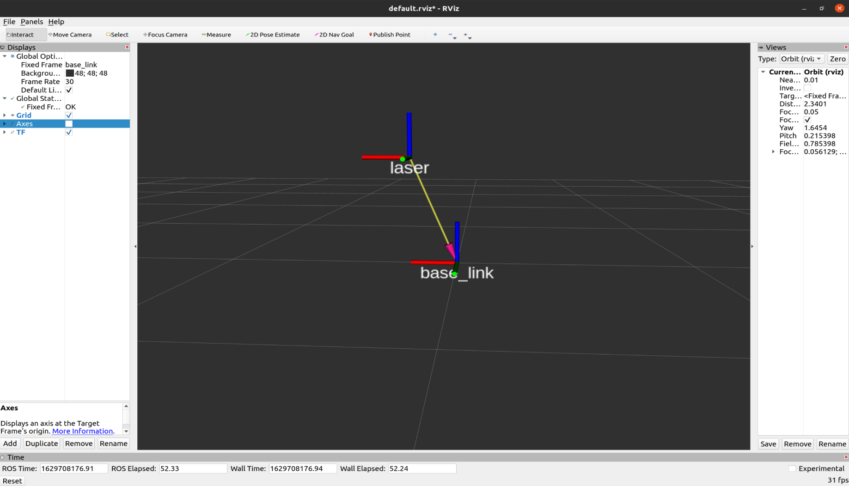Choose the Focus Camera tool
This screenshot has height=486, width=849.
(165, 35)
